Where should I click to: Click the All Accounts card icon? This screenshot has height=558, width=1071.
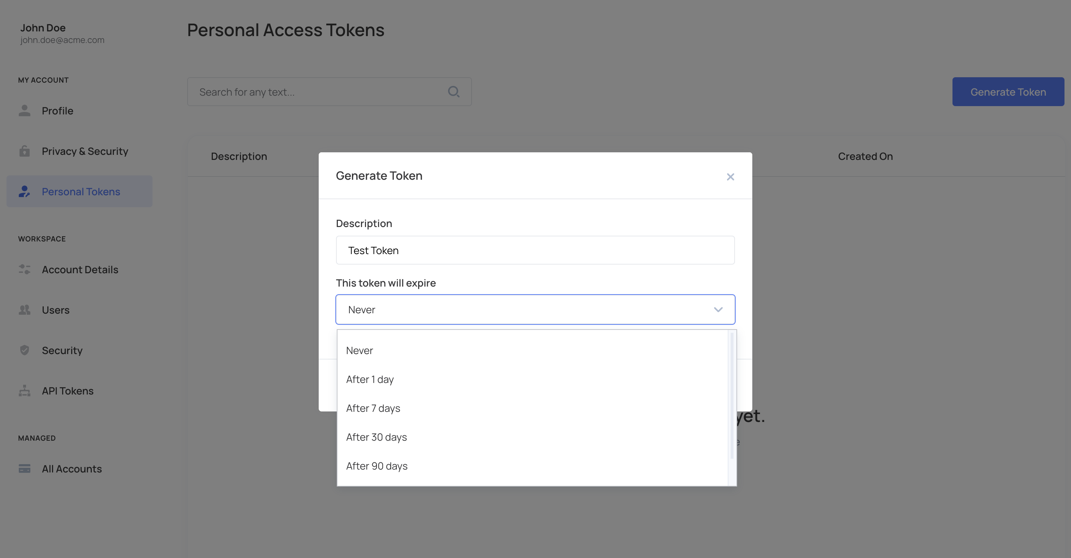point(25,468)
